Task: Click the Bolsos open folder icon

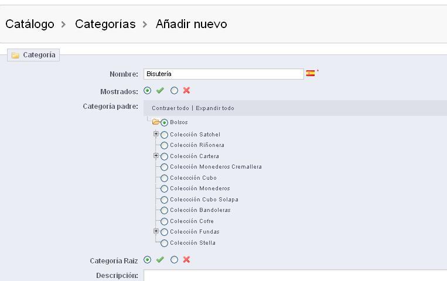Action: [x=156, y=122]
